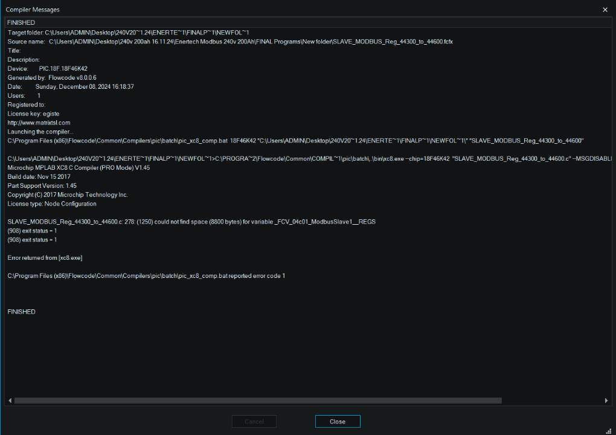Image resolution: width=616 pixels, height=435 pixels.
Task: Click the Close button
Action: coord(338,421)
